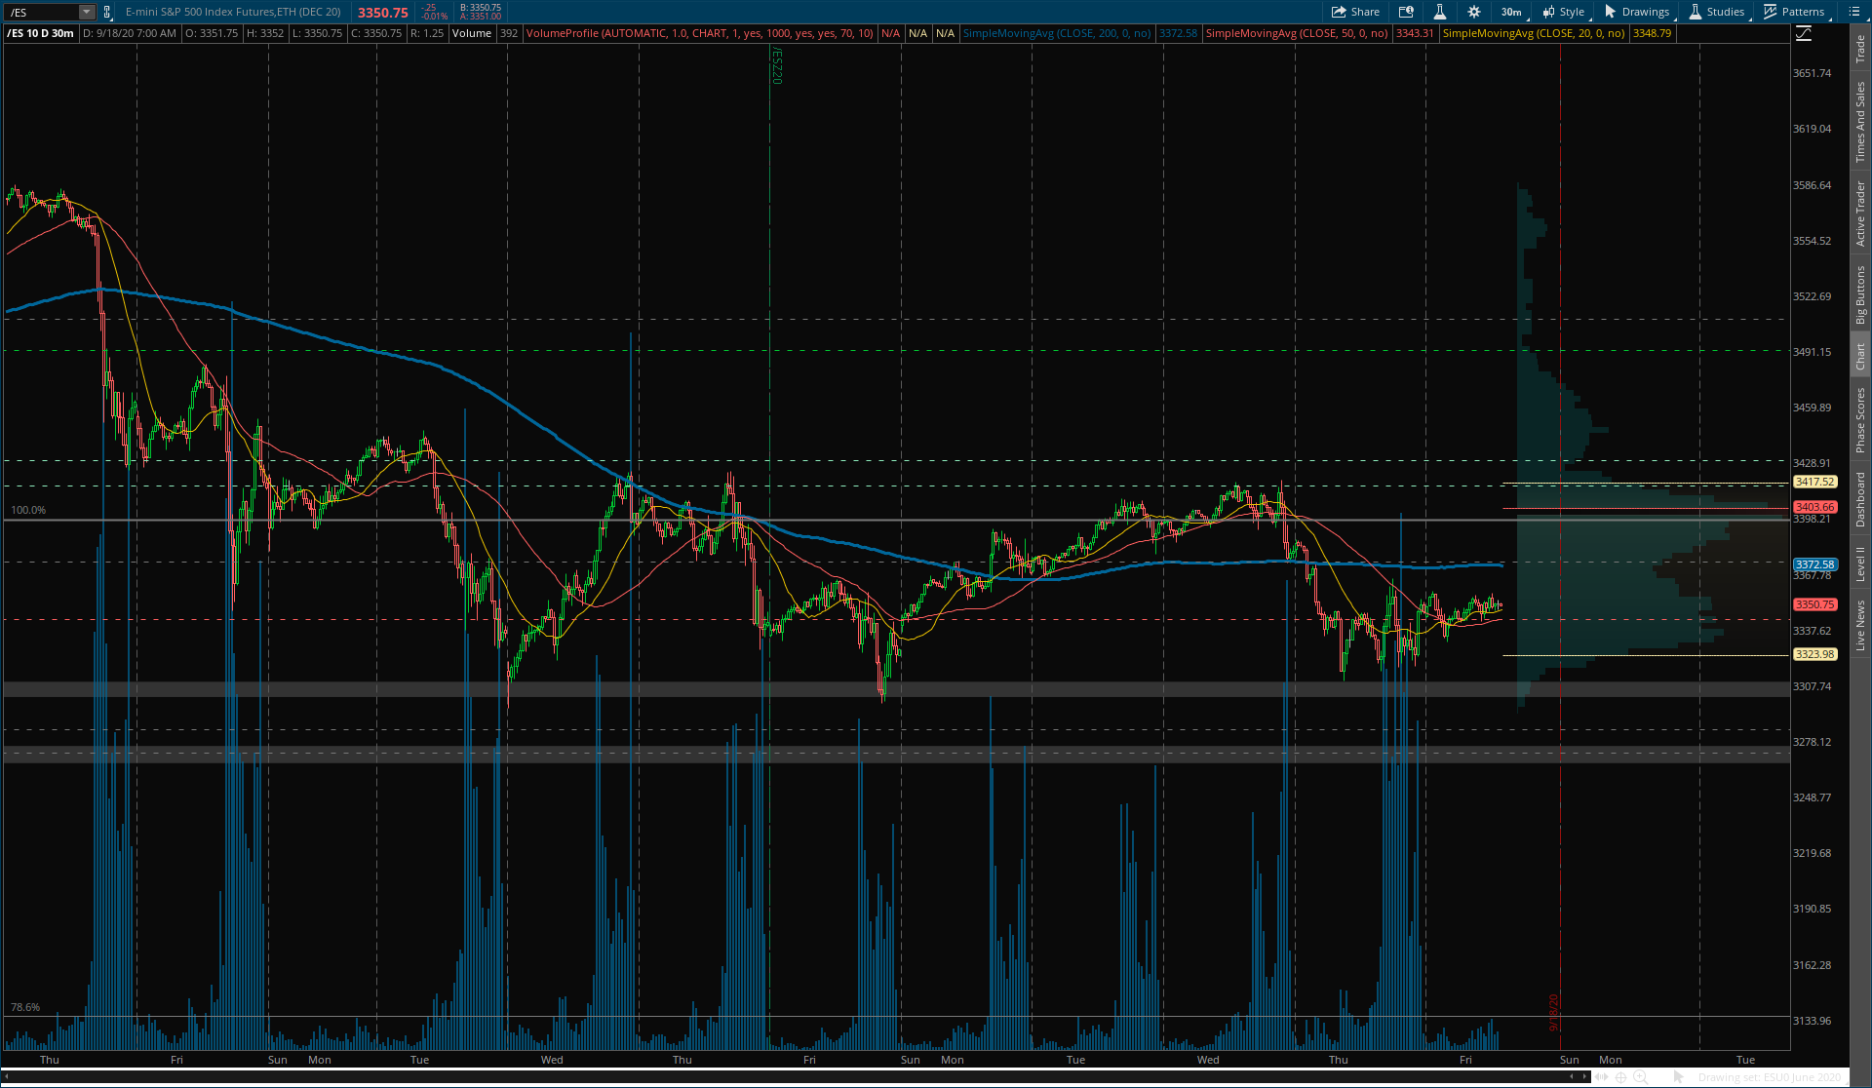This screenshot has height=1088, width=1872.
Task: Click the /ES symbol input field
Action: (x=41, y=12)
